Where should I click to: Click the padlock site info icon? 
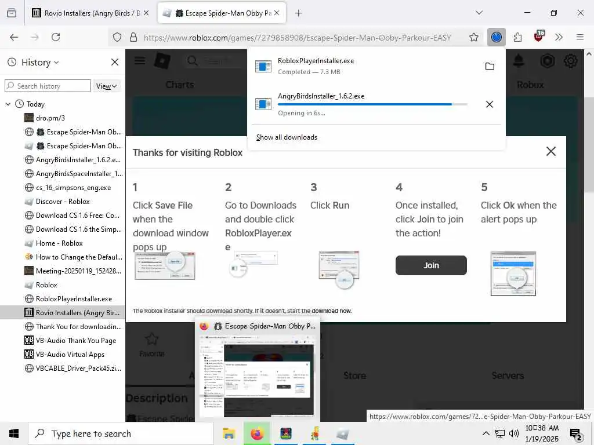click(x=133, y=37)
